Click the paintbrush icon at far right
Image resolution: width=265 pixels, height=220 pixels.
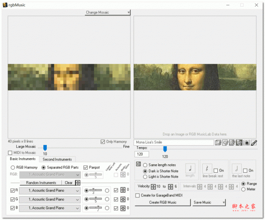pyautogui.click(x=254, y=143)
